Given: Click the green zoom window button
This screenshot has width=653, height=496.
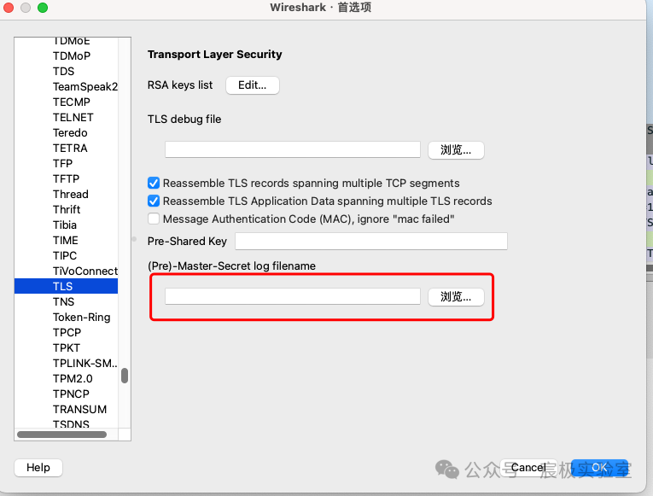Looking at the screenshot, I should [x=43, y=8].
